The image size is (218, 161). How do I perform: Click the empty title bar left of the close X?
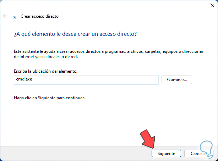[107, 6]
